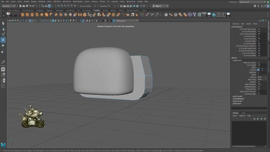
Task: Toggle select by object type mode
Action: 46,6
